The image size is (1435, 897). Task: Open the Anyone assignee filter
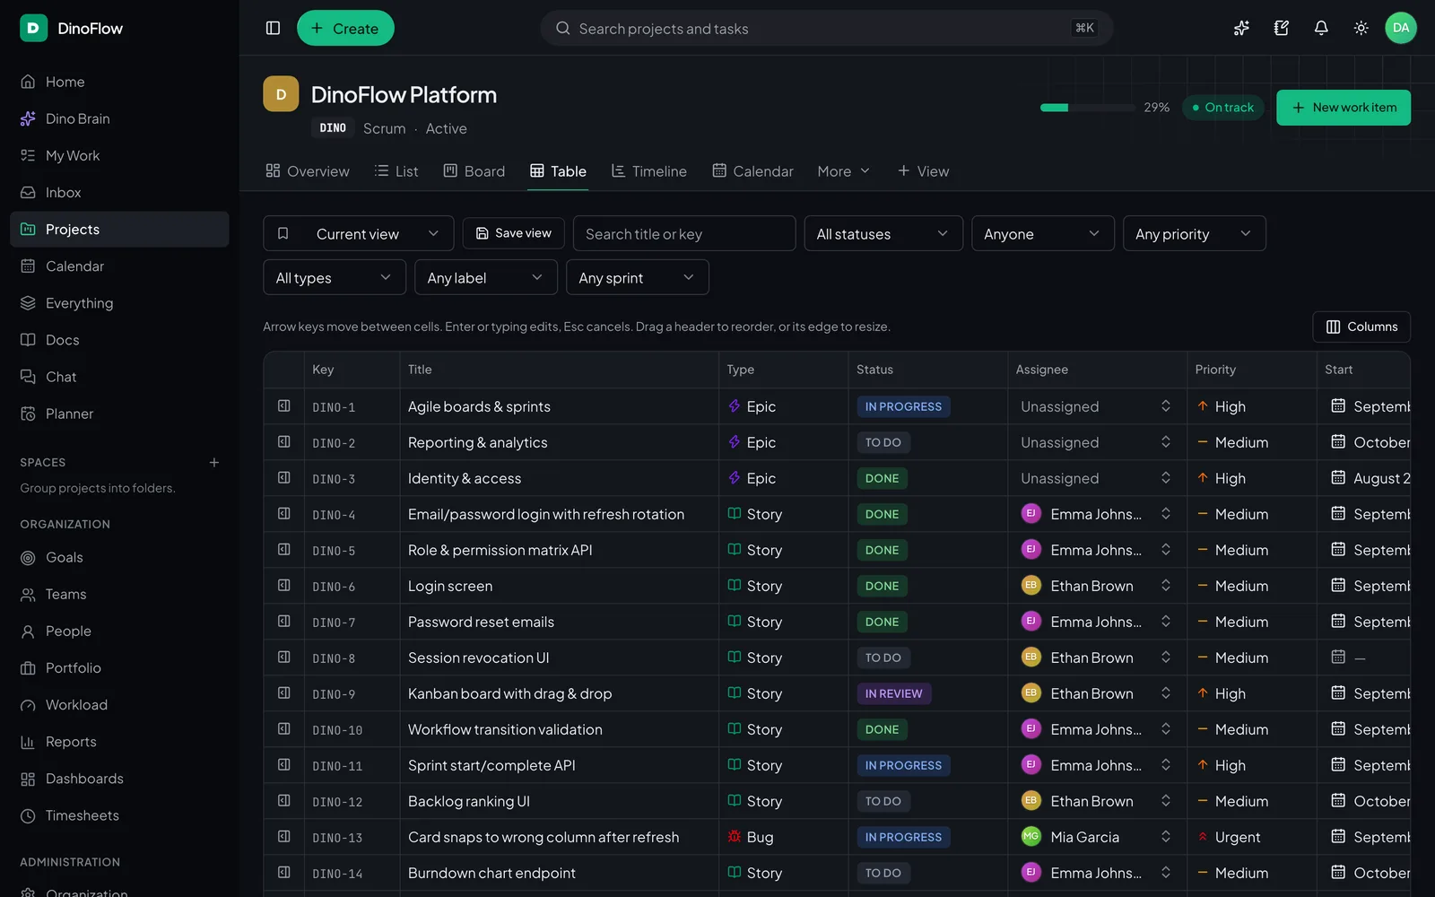pos(1043,233)
